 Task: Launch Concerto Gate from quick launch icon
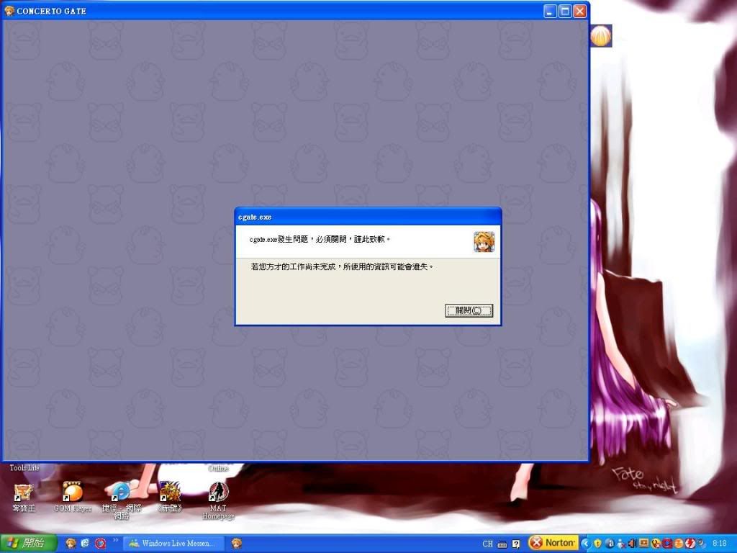pos(71,543)
